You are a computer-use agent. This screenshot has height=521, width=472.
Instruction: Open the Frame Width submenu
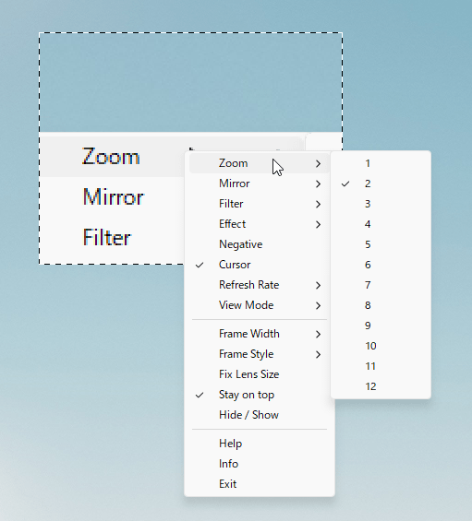tap(260, 334)
